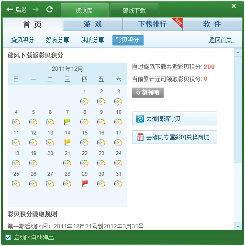Click the shell icon under December 21
Image resolution: width=245 pixels, height=246 pixels.
pyautogui.click(x=67, y=163)
